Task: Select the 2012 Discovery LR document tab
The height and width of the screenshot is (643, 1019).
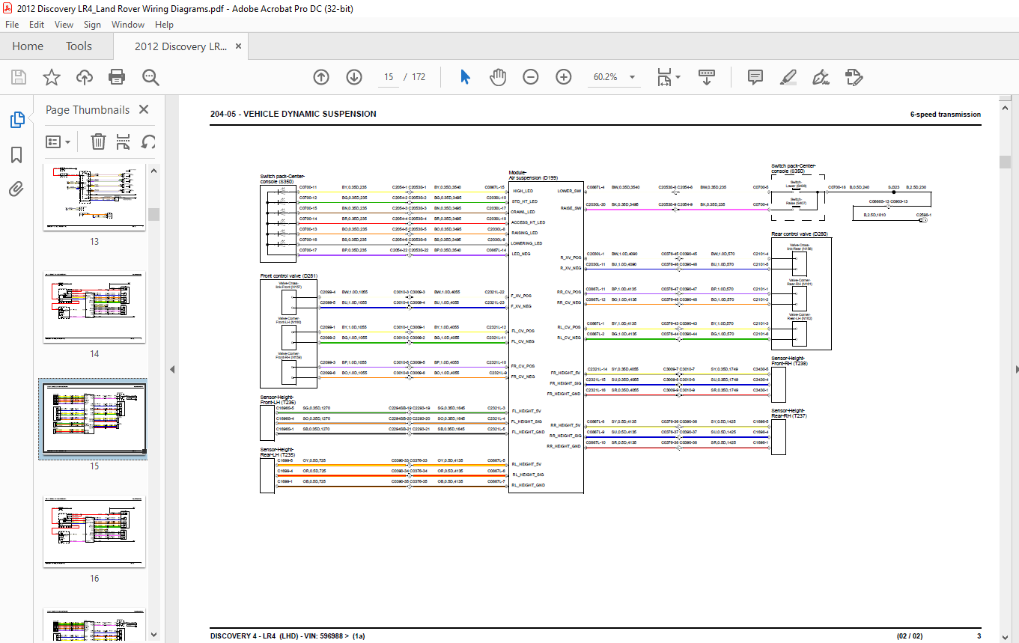Action: click(x=180, y=46)
